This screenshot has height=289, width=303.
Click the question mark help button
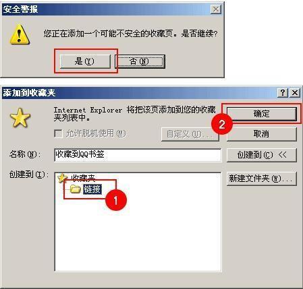pos(283,92)
